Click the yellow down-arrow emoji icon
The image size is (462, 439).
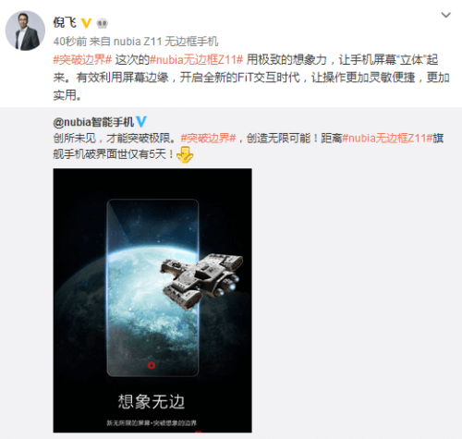(x=185, y=154)
